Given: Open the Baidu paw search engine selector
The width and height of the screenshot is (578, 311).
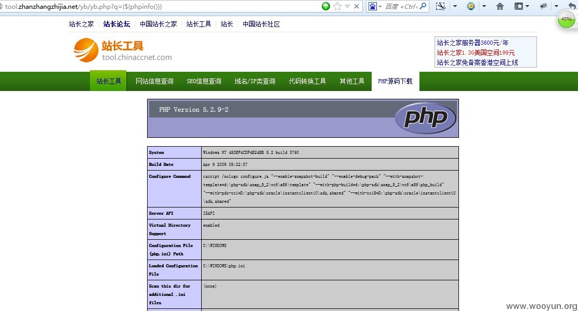Looking at the screenshot, I should point(375,6).
